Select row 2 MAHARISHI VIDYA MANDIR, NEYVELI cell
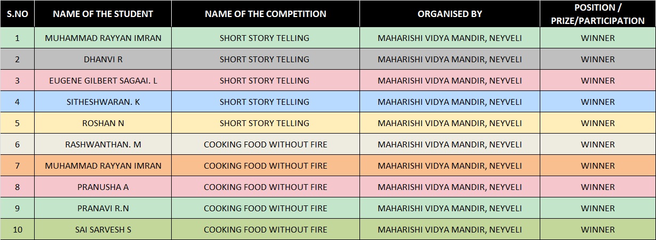 click(450, 60)
